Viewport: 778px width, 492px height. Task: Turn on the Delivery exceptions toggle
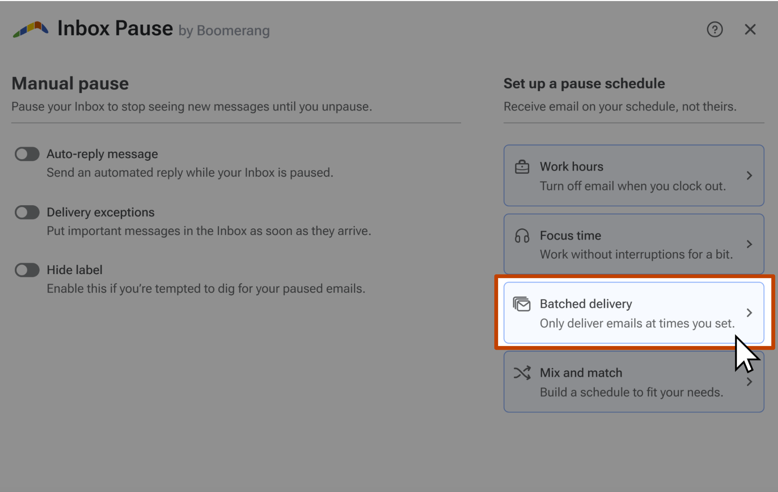[27, 212]
